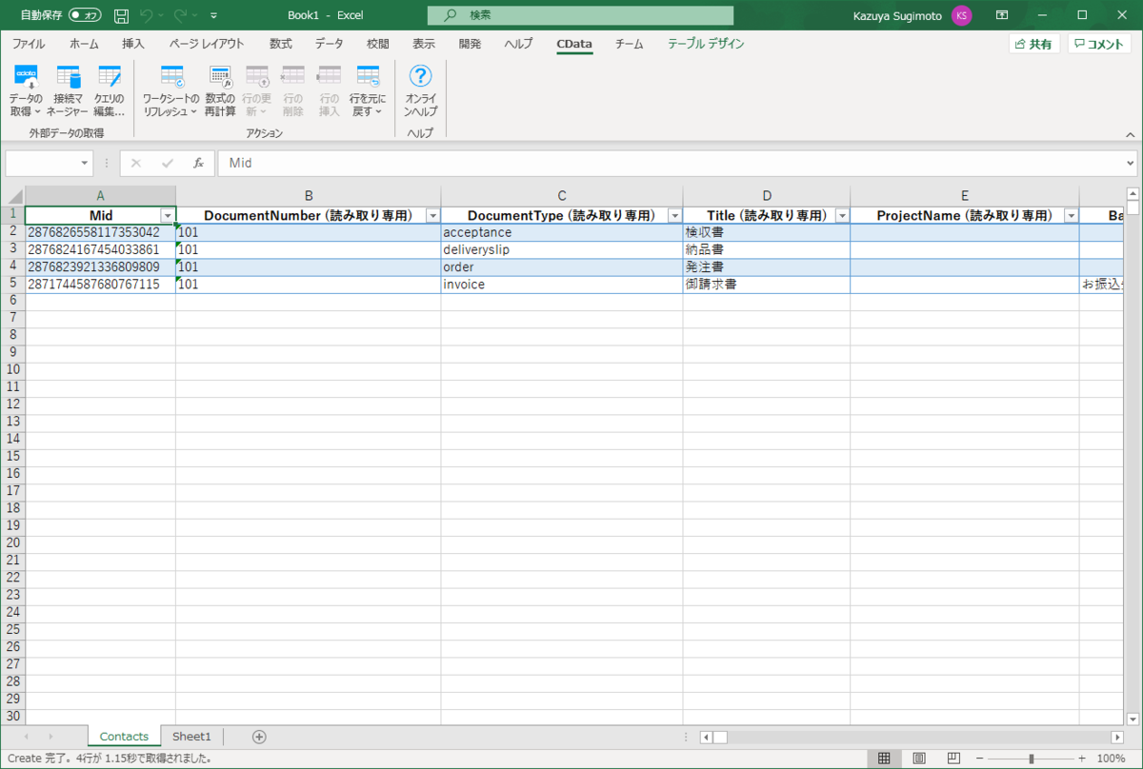Screen dimensions: 1143x769
Task: Click the 100% zoom level text
Action: [x=1111, y=759]
